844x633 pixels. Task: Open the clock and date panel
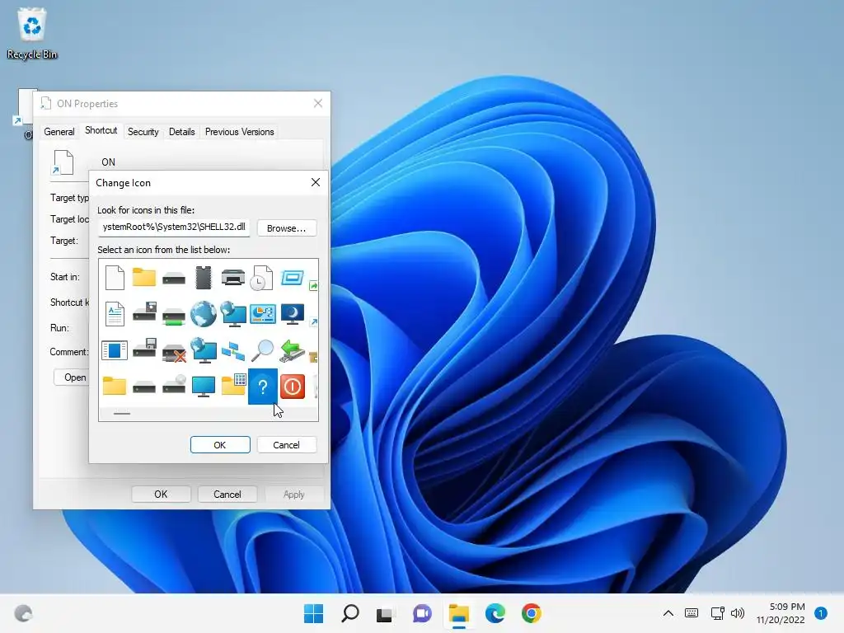[781, 613]
